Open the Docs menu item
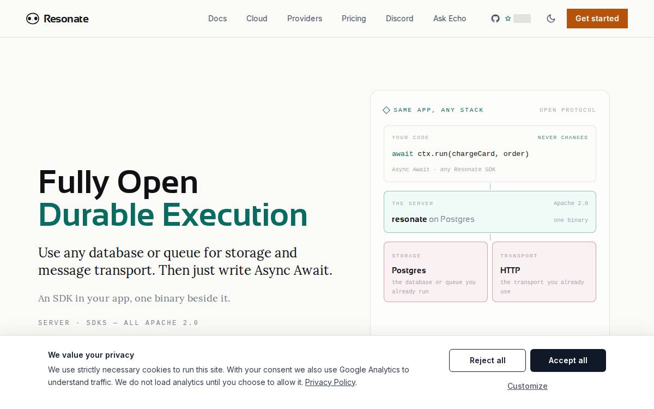Viewport: 654px width, 409px height. click(x=217, y=19)
